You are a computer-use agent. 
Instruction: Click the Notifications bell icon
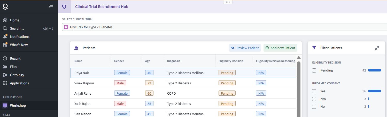pos(5,37)
